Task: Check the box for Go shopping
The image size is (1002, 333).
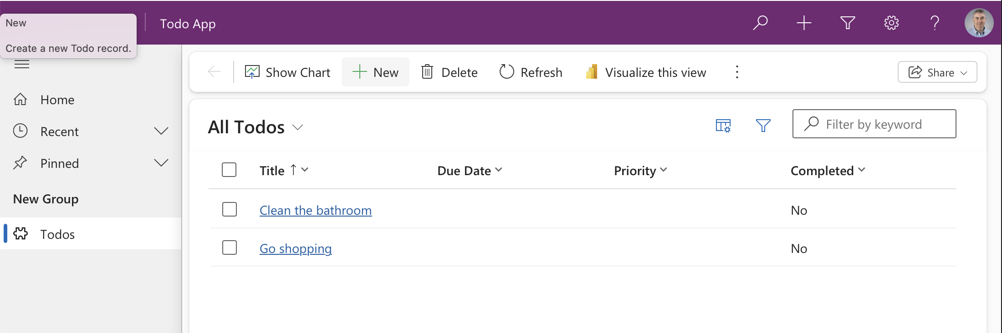Action: pos(230,247)
